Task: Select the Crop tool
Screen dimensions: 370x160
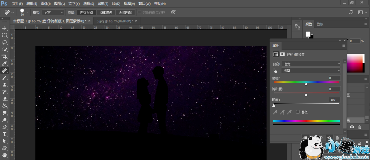Action: pos(4,57)
